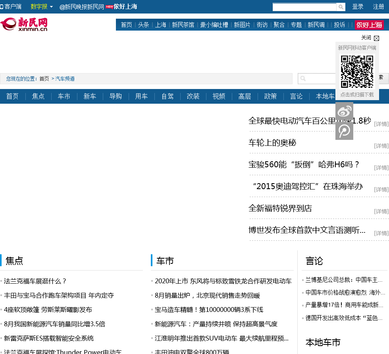The height and width of the screenshot is (354, 389).
Task: Open 街访 in the site navigation
Action: click(262, 25)
